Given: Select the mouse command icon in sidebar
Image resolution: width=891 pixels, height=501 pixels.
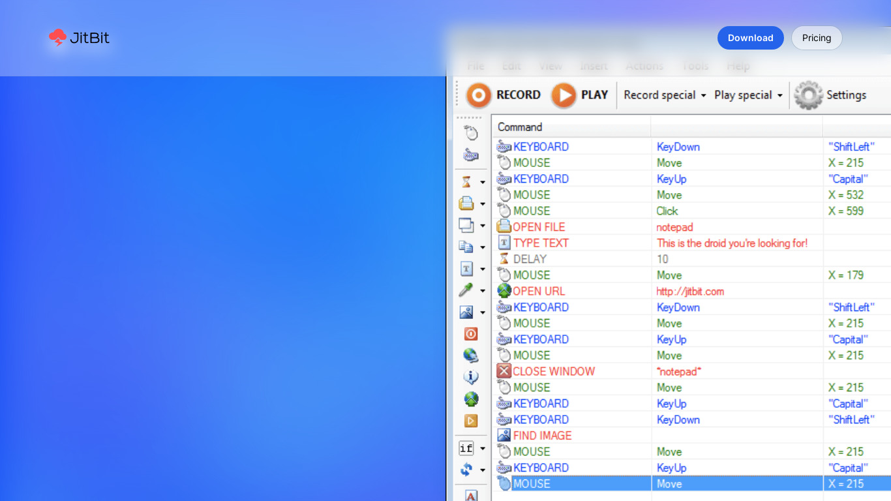Looking at the screenshot, I should 471,133.
